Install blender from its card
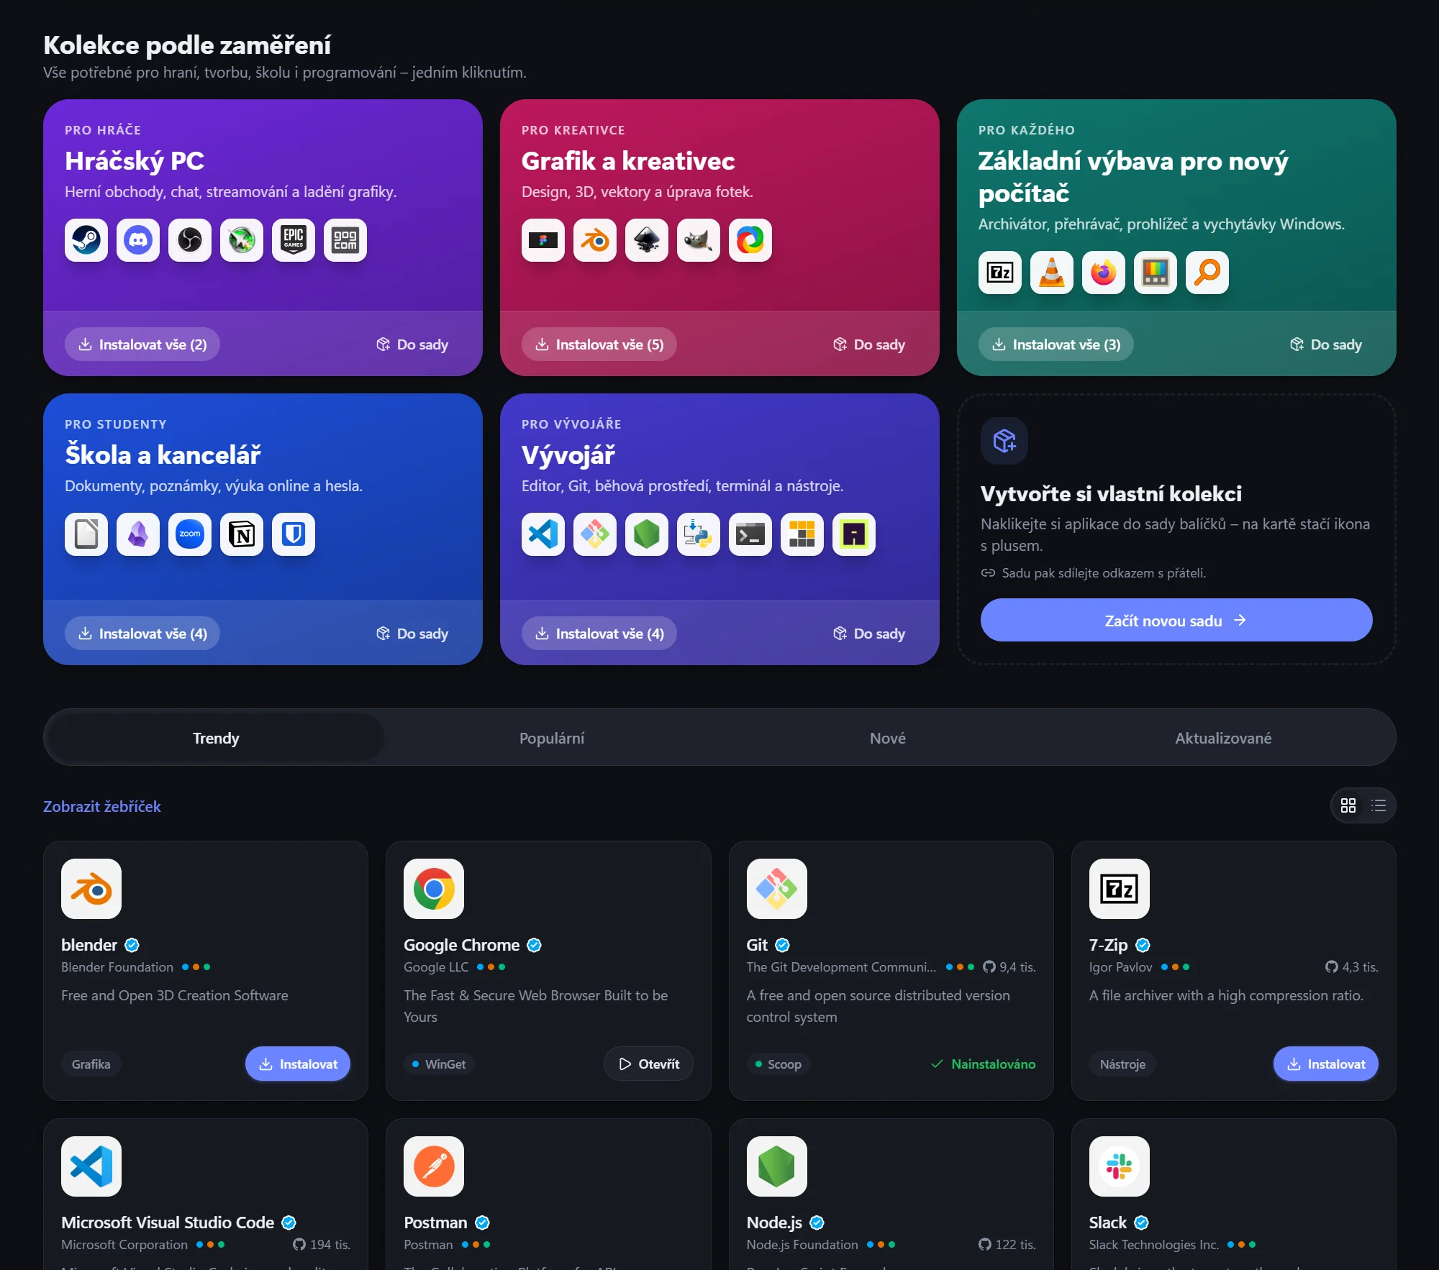1439x1270 pixels. [298, 1064]
